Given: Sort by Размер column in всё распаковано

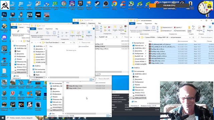Looking at the screenshot, I should coord(209,41).
